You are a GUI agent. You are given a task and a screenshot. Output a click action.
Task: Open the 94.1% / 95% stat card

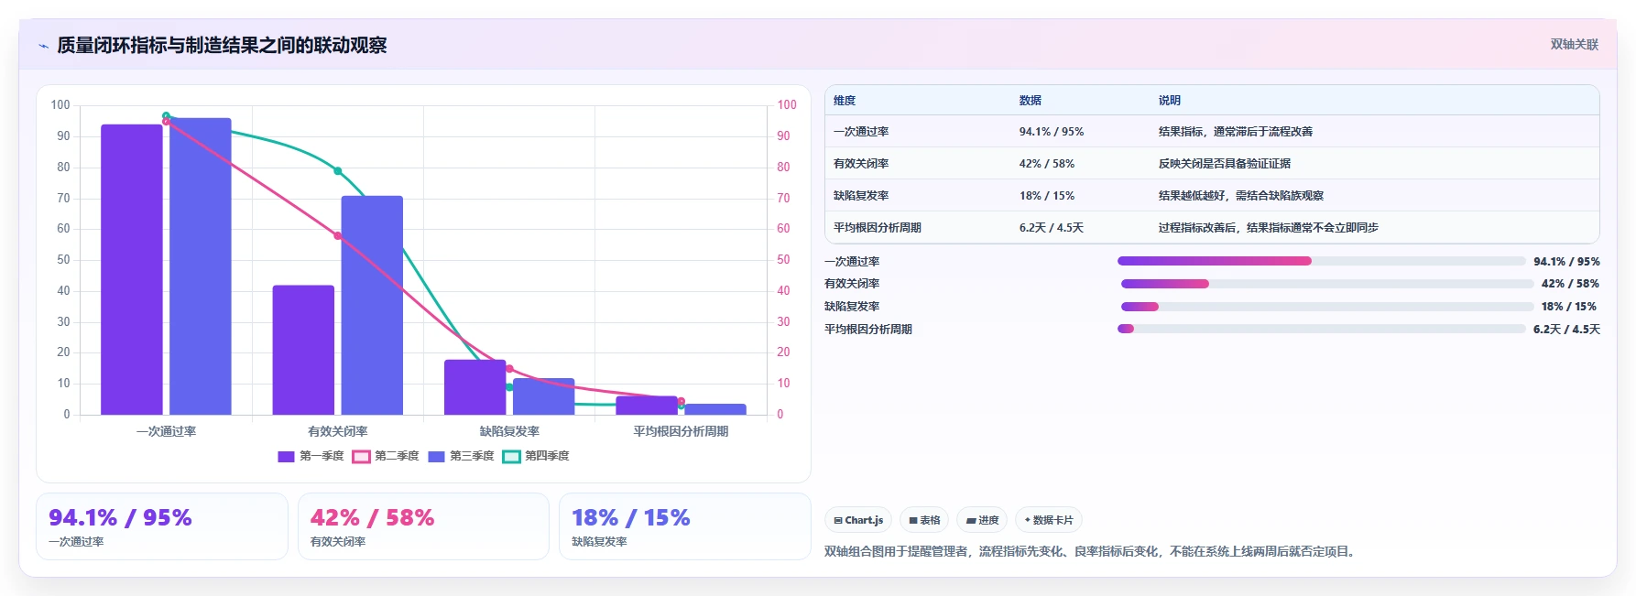[162, 526]
